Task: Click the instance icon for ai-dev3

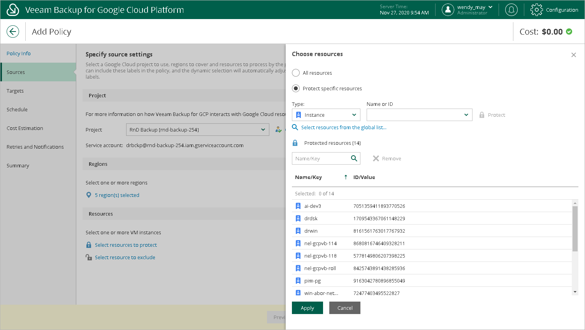Action: click(298, 206)
